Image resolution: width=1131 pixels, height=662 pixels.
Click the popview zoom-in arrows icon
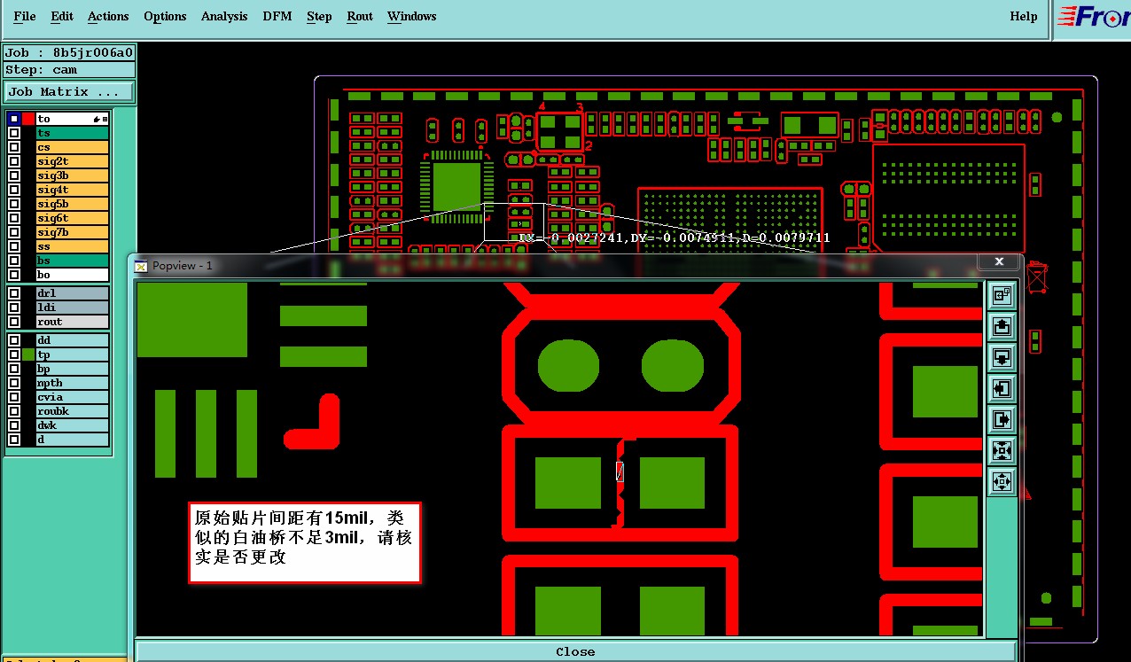pos(1002,450)
